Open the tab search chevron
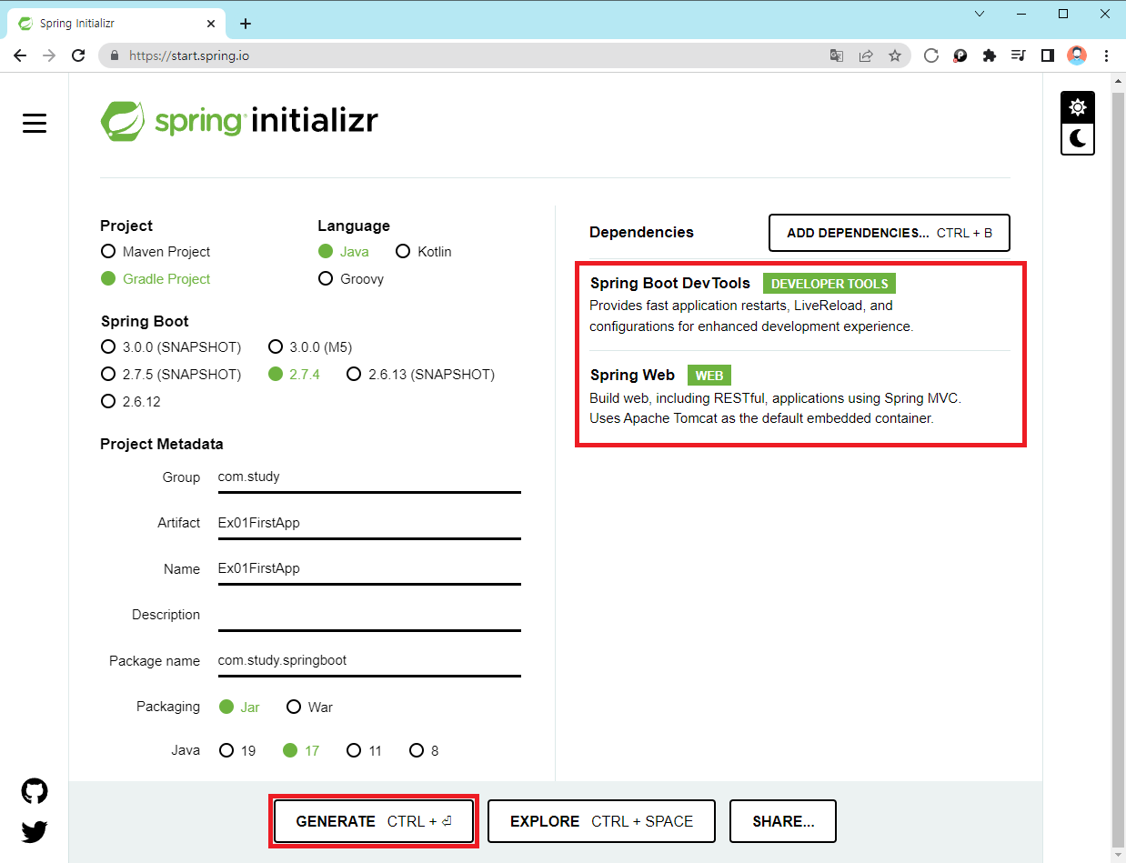Image resolution: width=1126 pixels, height=863 pixels. [980, 14]
